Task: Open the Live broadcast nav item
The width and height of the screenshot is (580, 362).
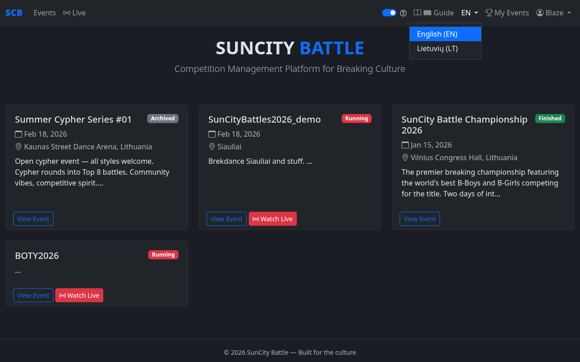Action: (x=74, y=13)
